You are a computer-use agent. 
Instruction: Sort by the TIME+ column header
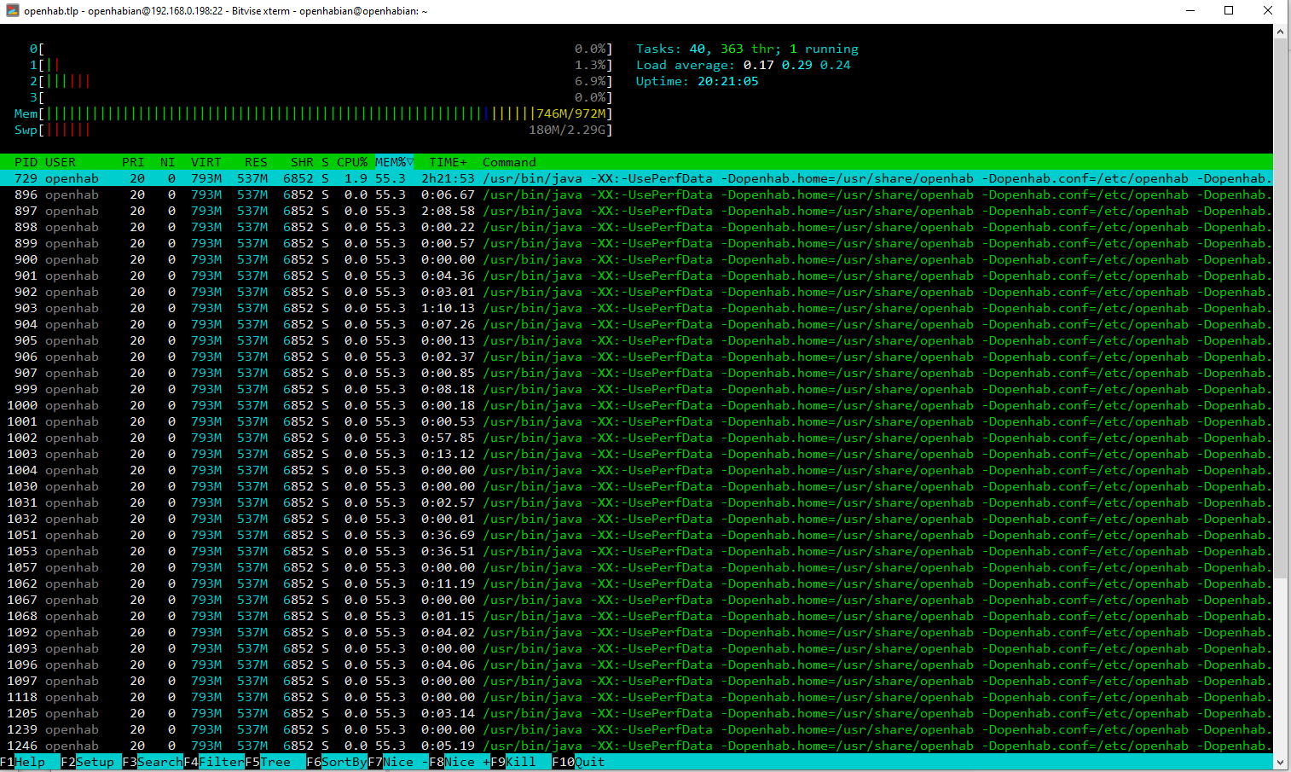pyautogui.click(x=448, y=162)
